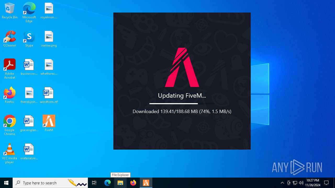Open the network status tray icon
This screenshot has width=335, height=188.
click(x=295, y=183)
